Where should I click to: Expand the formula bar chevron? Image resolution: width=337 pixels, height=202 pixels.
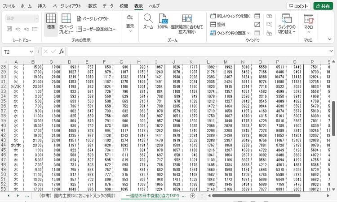[331, 51]
